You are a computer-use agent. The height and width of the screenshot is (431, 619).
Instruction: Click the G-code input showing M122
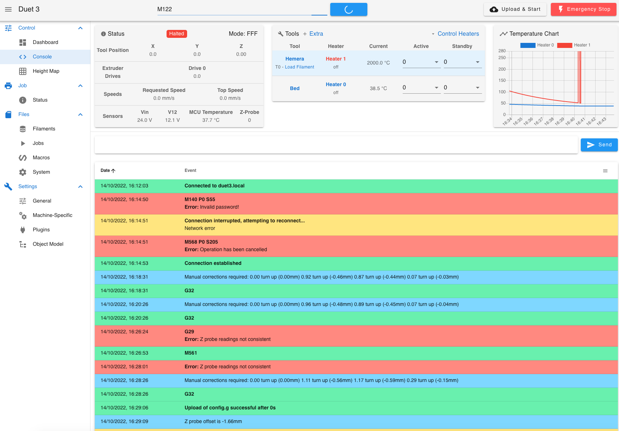[242, 9]
